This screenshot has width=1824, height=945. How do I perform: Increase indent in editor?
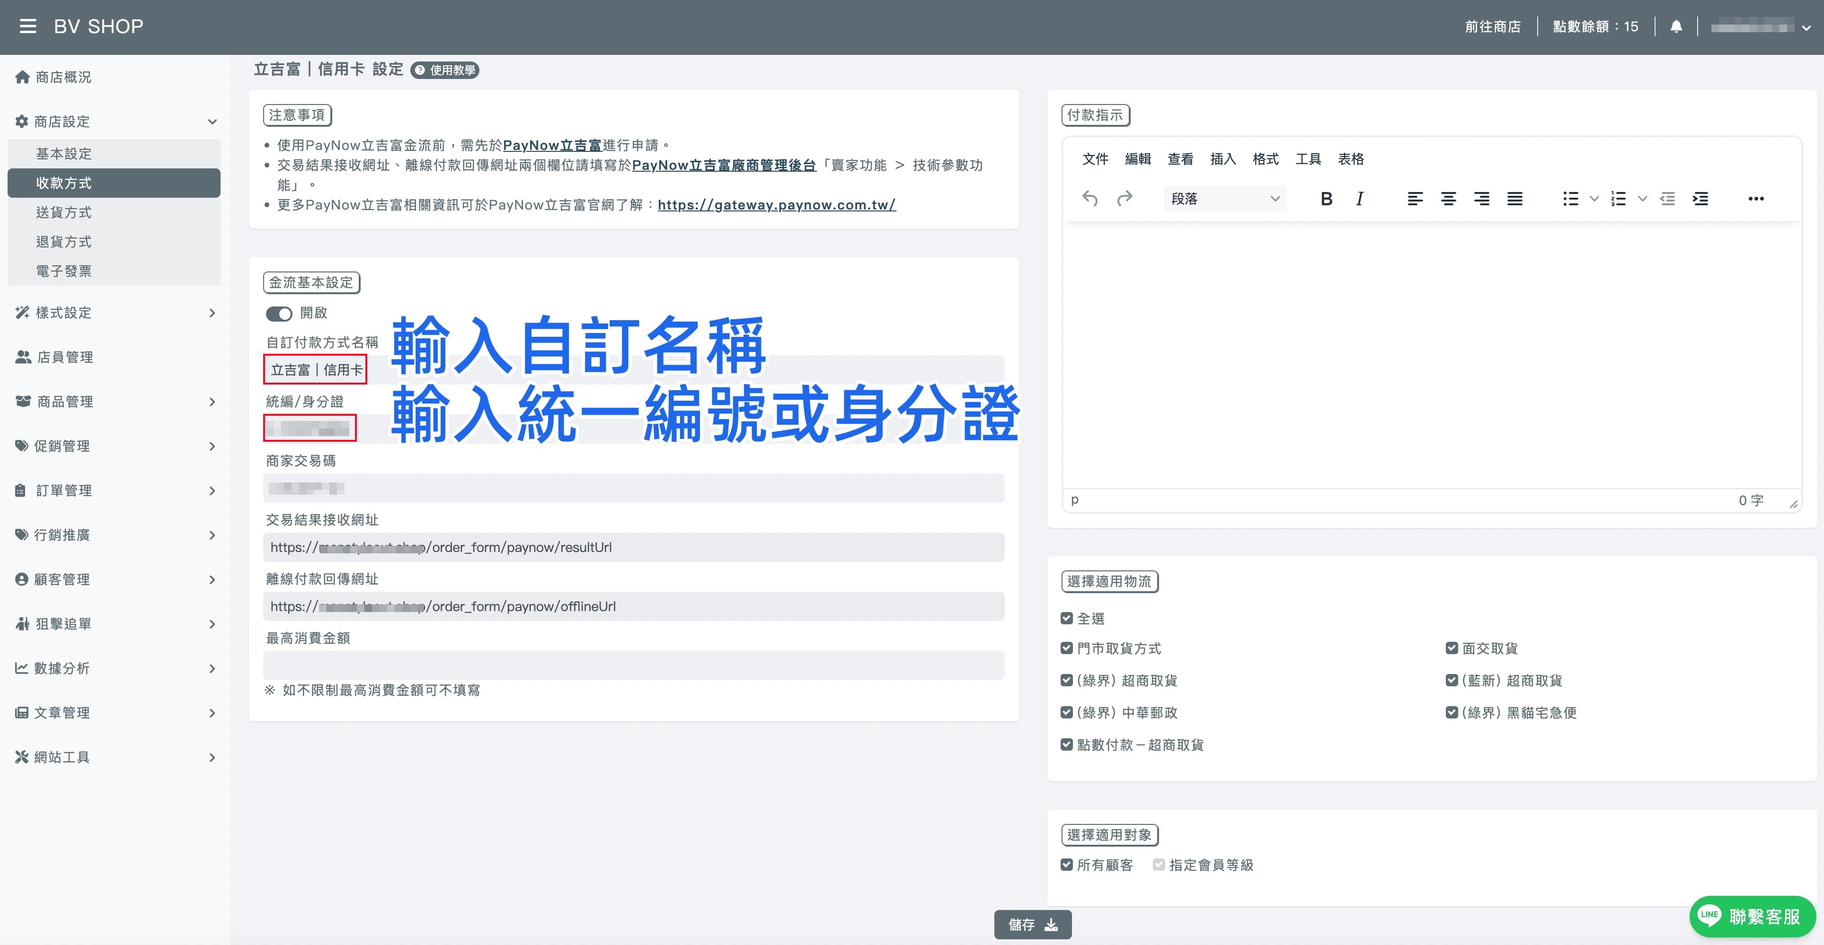tap(1700, 199)
